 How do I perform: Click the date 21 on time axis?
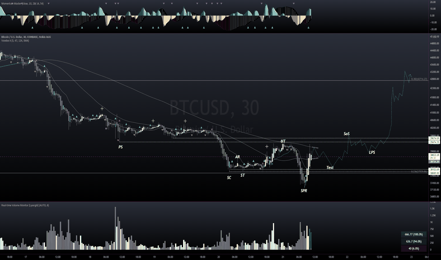(282, 257)
